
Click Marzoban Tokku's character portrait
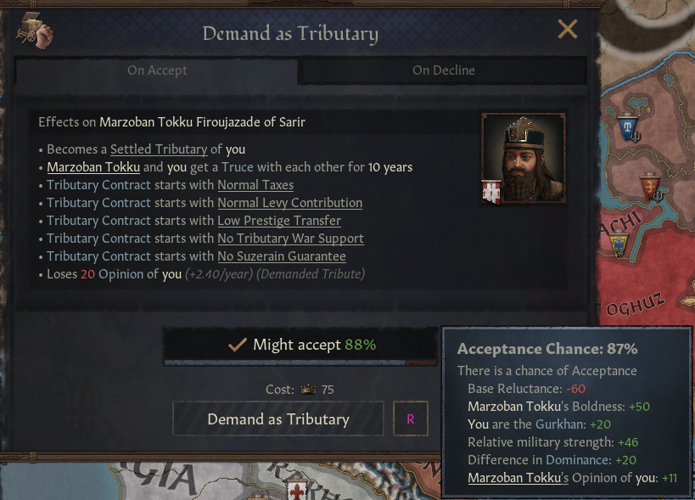click(x=523, y=156)
